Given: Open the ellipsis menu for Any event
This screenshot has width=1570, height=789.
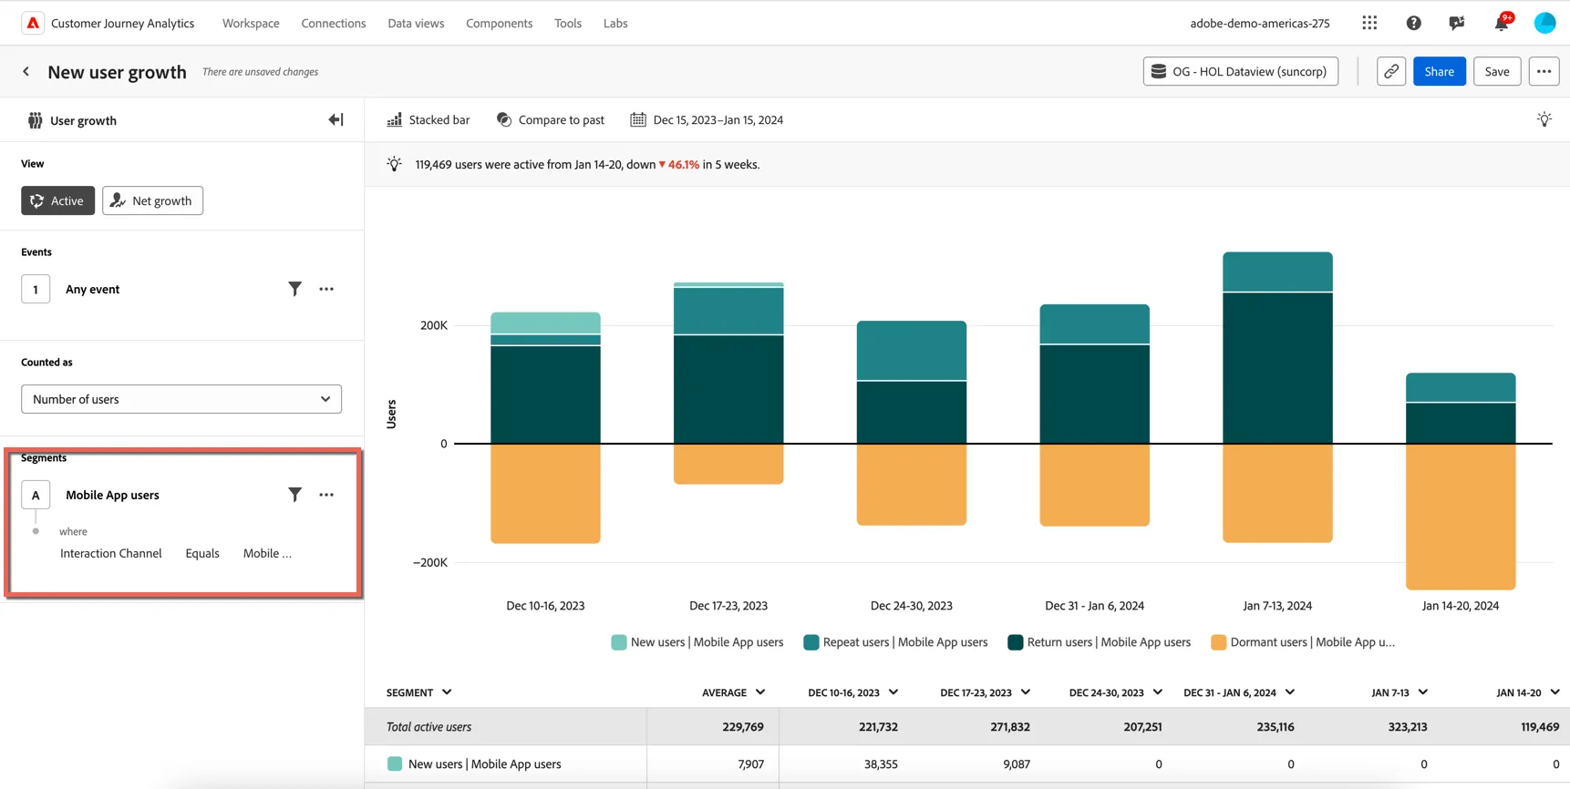Looking at the screenshot, I should coord(326,289).
